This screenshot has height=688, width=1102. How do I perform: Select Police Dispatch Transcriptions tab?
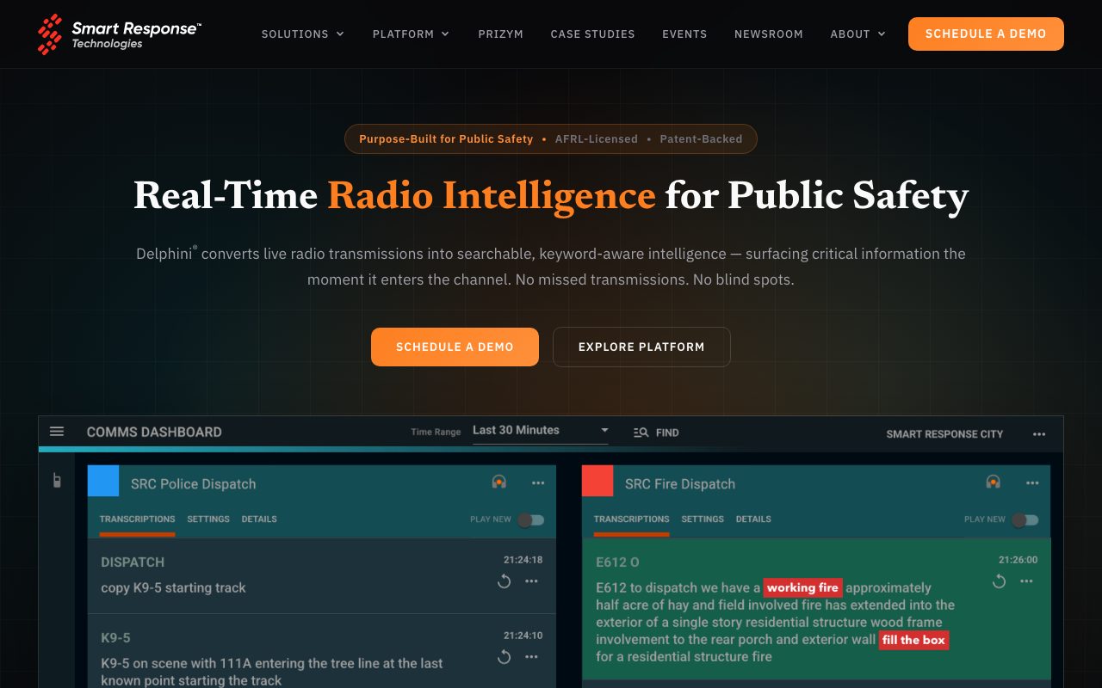[137, 519]
